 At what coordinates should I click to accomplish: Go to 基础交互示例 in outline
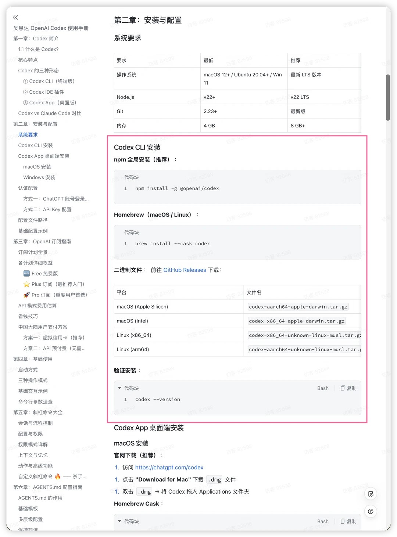(x=33, y=391)
